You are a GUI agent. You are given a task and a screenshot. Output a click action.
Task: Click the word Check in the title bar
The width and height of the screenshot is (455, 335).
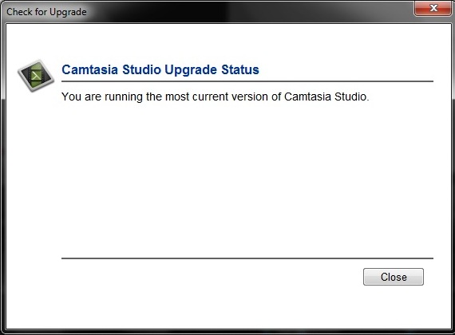click(x=19, y=12)
